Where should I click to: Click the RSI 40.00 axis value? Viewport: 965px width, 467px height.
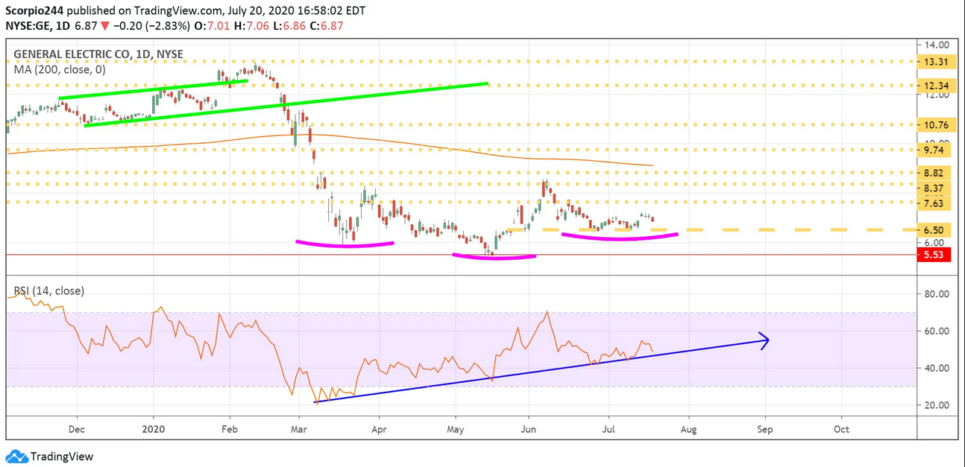point(936,368)
